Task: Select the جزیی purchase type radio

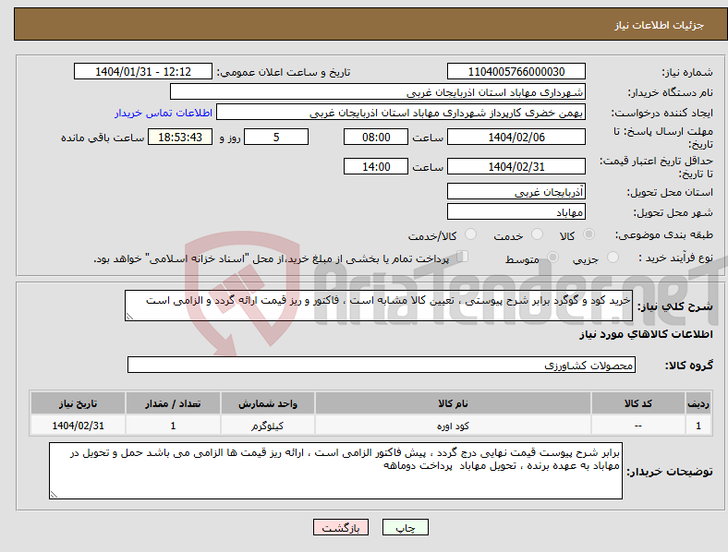Action: pyautogui.click(x=613, y=258)
